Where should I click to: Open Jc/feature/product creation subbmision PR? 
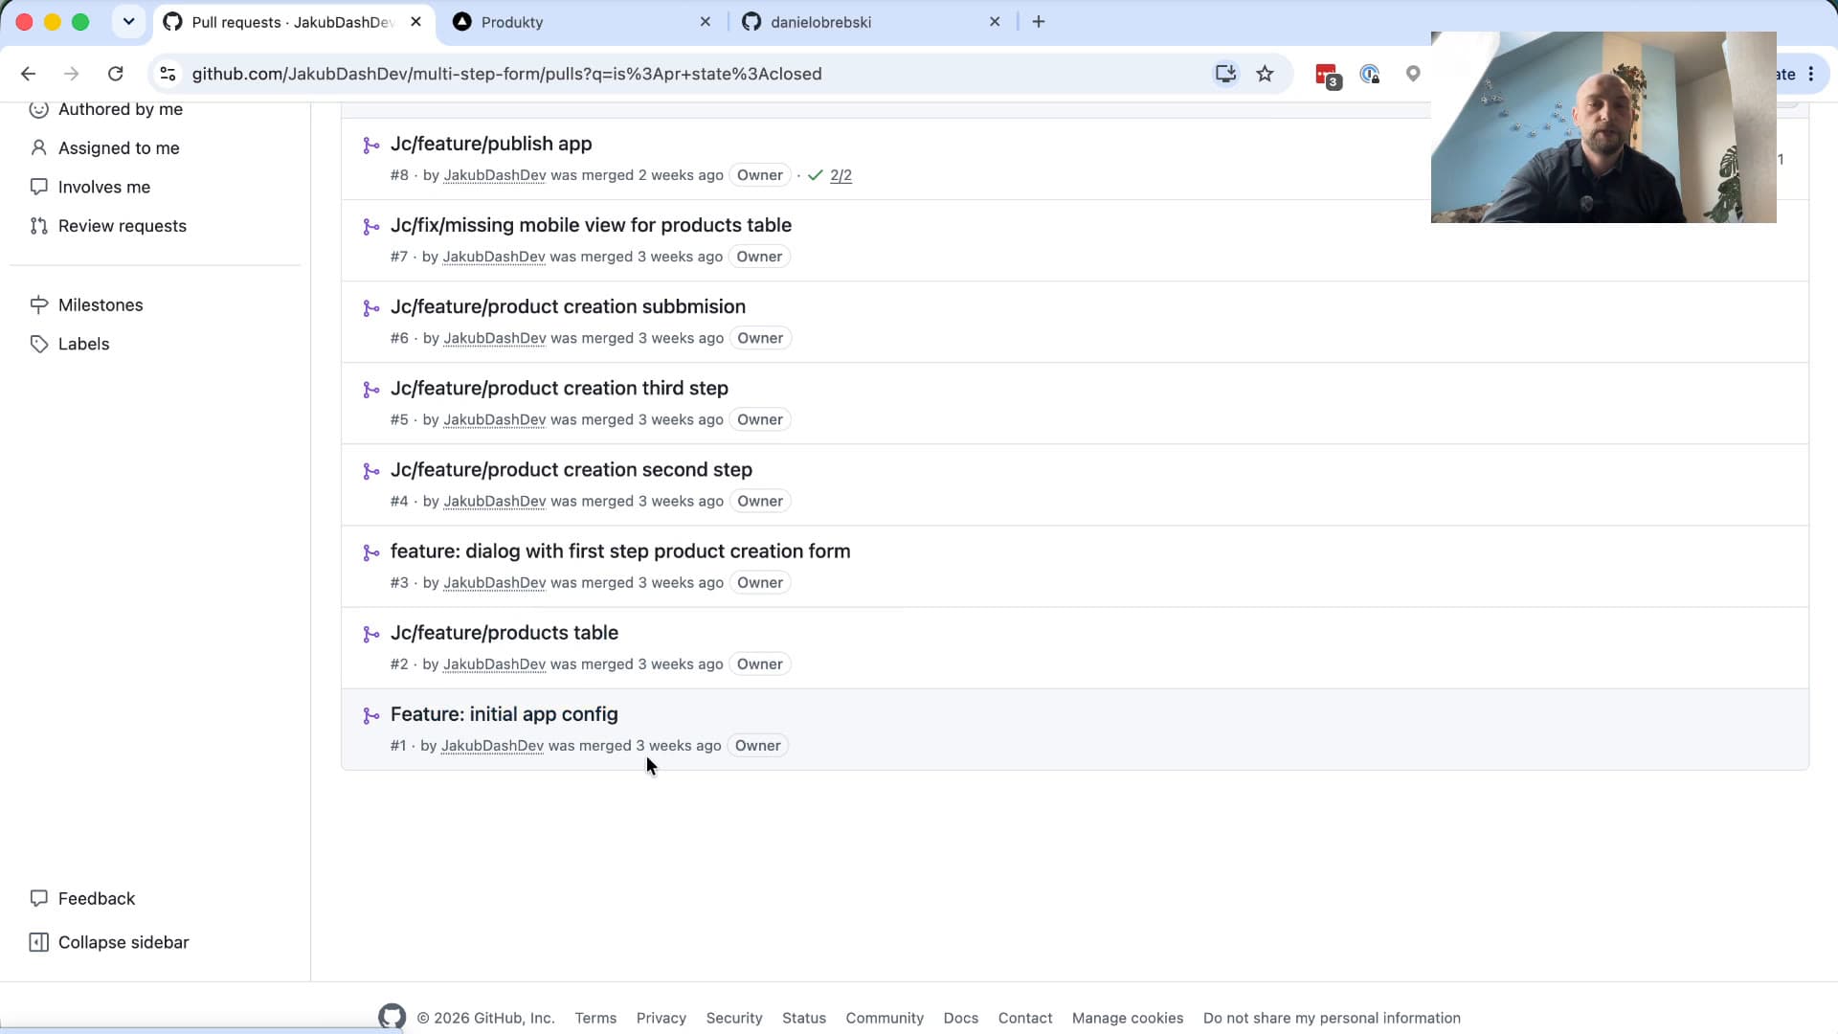click(568, 306)
